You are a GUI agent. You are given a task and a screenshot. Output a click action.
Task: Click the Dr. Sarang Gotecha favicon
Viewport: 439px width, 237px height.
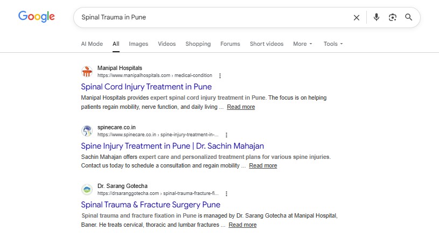(87, 190)
